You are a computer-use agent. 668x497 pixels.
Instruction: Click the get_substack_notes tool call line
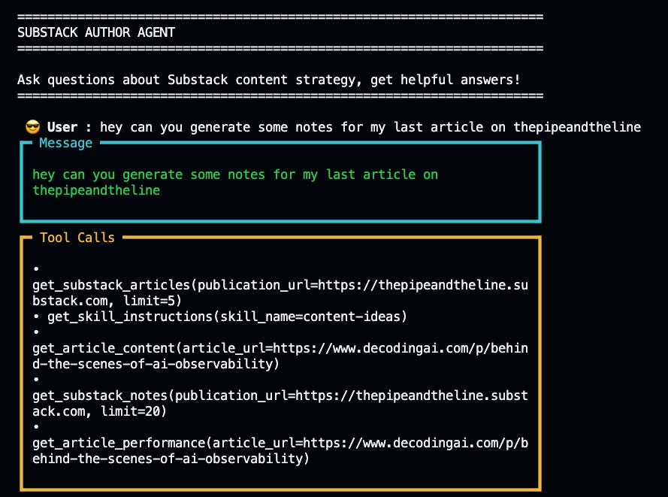coord(280,403)
